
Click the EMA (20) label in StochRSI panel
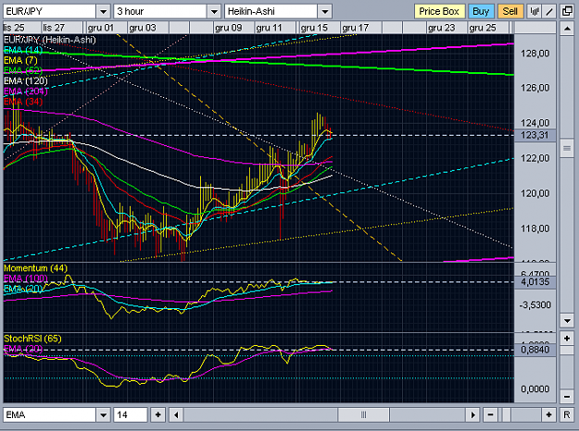tap(23, 349)
